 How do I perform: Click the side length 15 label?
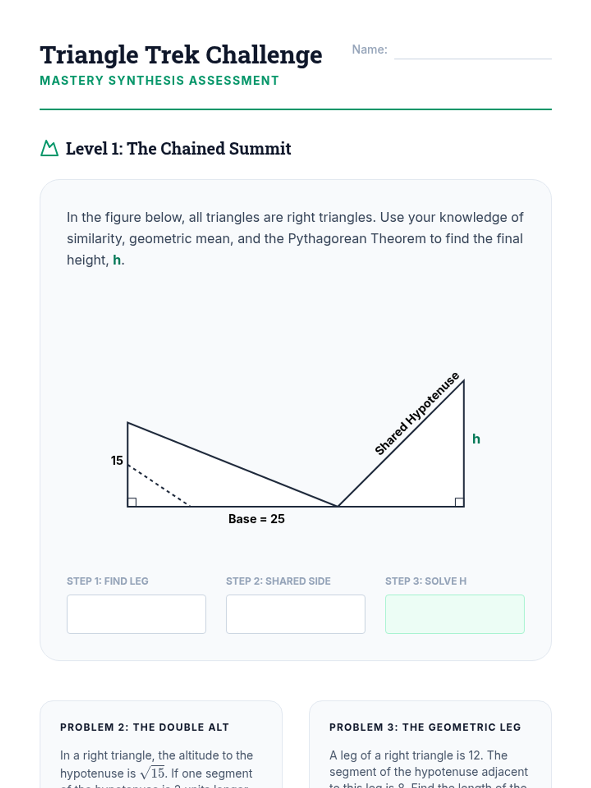click(117, 460)
